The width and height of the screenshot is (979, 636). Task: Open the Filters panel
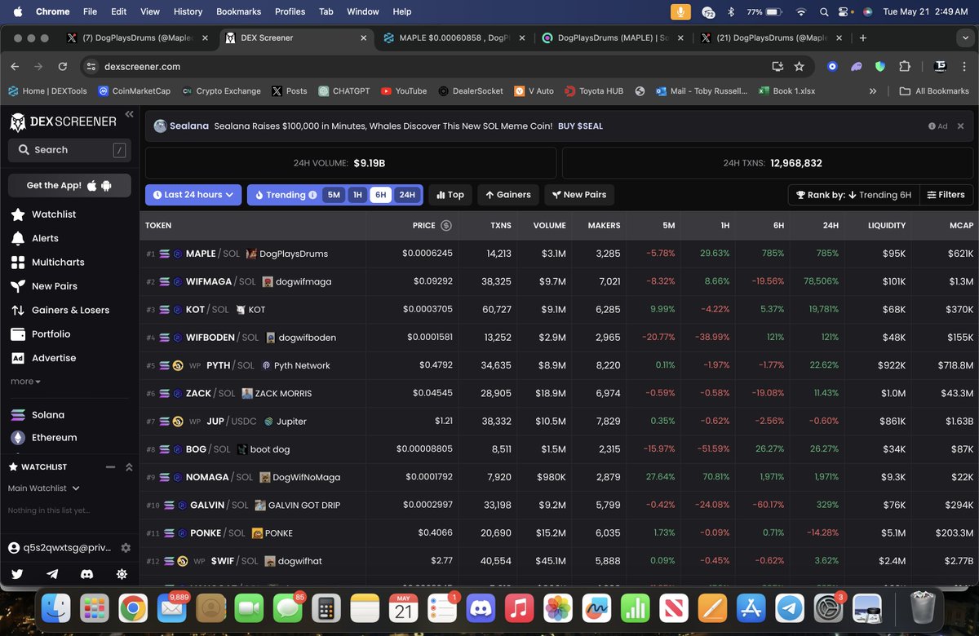click(945, 195)
